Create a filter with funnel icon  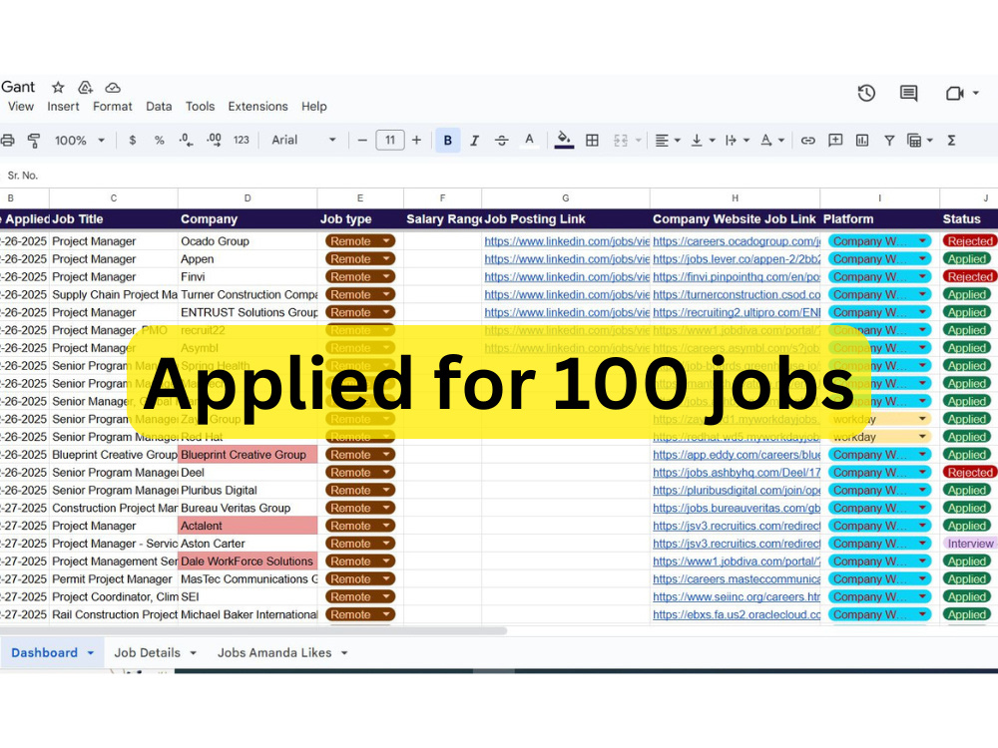tap(889, 141)
